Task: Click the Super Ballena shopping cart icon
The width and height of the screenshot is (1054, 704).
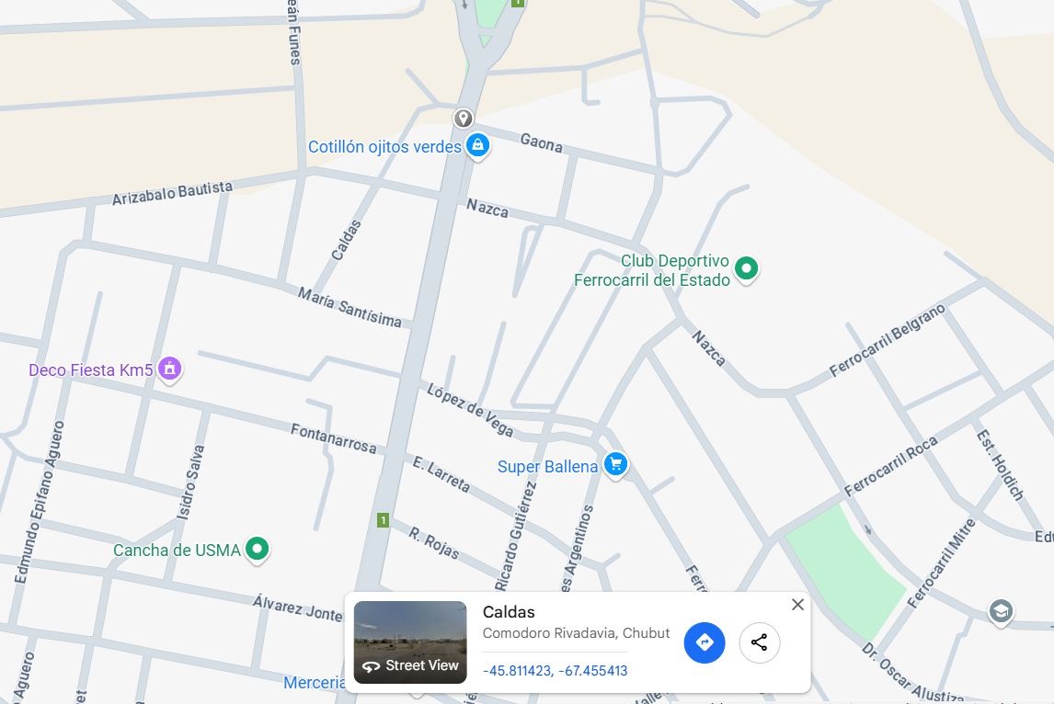Action: (x=615, y=464)
